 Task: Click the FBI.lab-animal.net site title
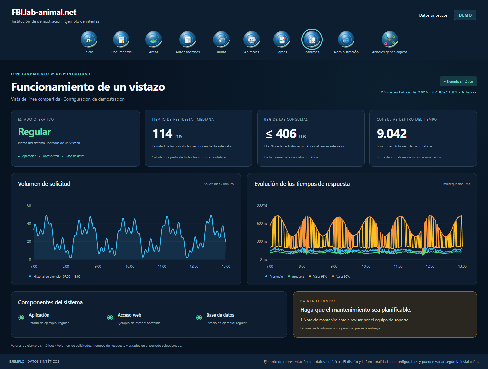point(44,12)
